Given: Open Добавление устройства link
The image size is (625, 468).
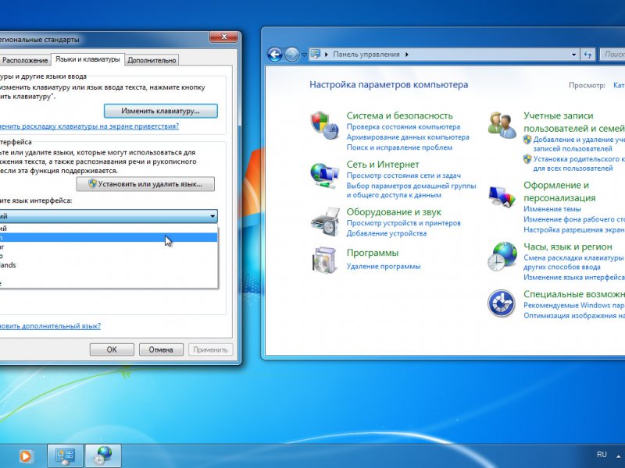Looking at the screenshot, I should [386, 233].
